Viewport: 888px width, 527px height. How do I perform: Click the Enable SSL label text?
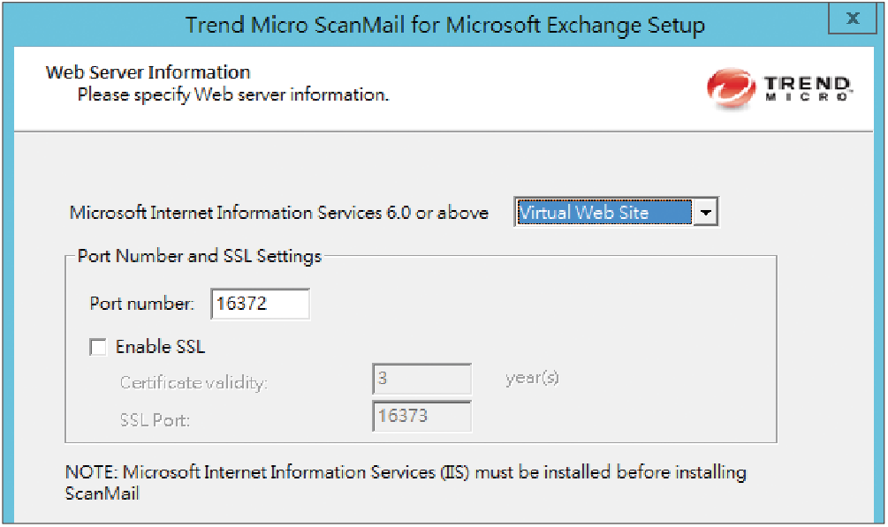[160, 346]
